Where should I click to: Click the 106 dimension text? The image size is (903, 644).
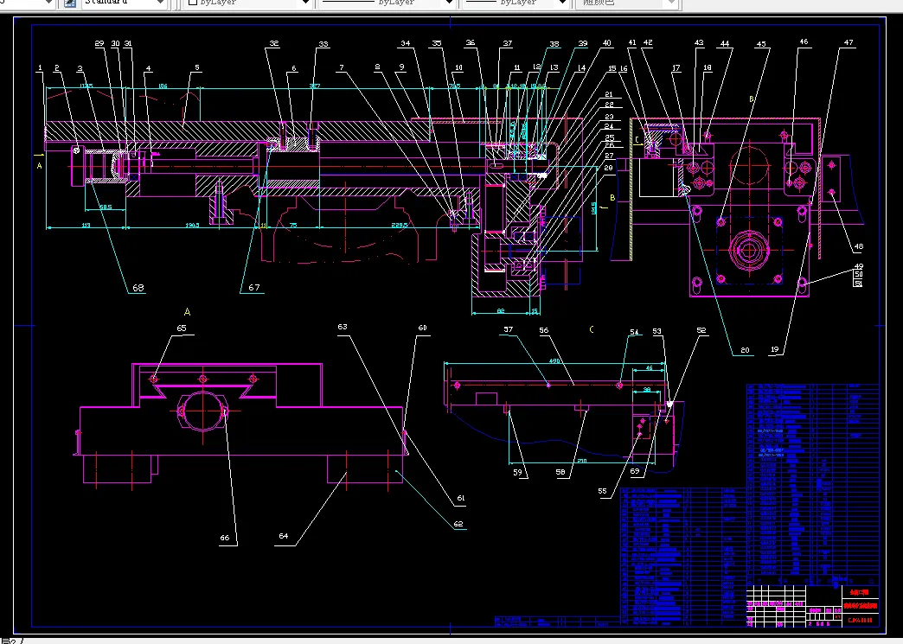pyautogui.click(x=163, y=86)
